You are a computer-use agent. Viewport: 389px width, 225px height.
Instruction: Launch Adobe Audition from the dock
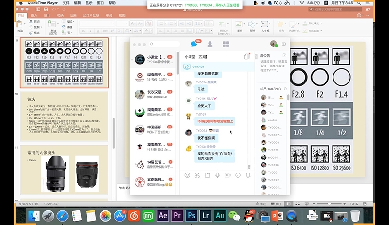[x=220, y=216]
